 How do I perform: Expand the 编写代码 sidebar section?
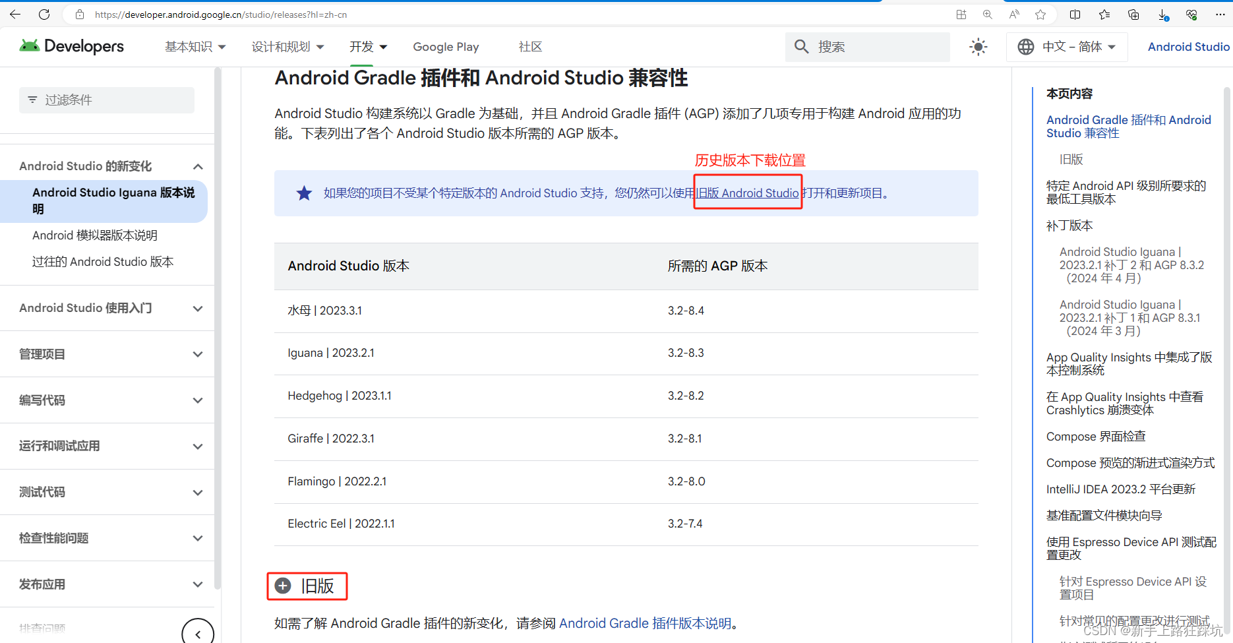pyautogui.click(x=198, y=400)
